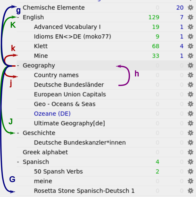The width and height of the screenshot is (196, 197).
Task: Click gear icon beside Rosetta Stone deck
Action: (190, 191)
